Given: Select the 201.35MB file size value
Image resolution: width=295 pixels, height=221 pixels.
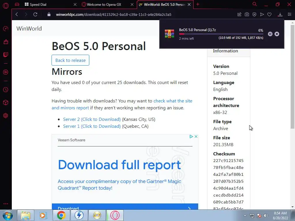Looking at the screenshot, I should coord(223,145).
